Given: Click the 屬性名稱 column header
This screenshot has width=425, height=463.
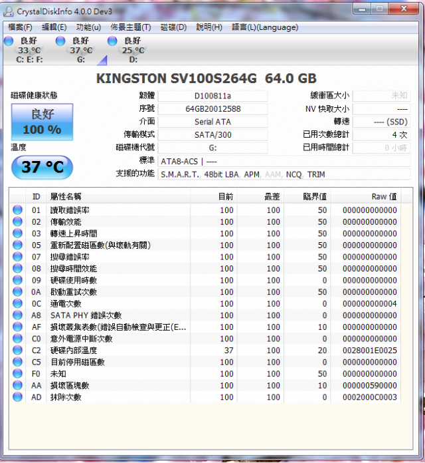Looking at the screenshot, I should [x=118, y=196].
